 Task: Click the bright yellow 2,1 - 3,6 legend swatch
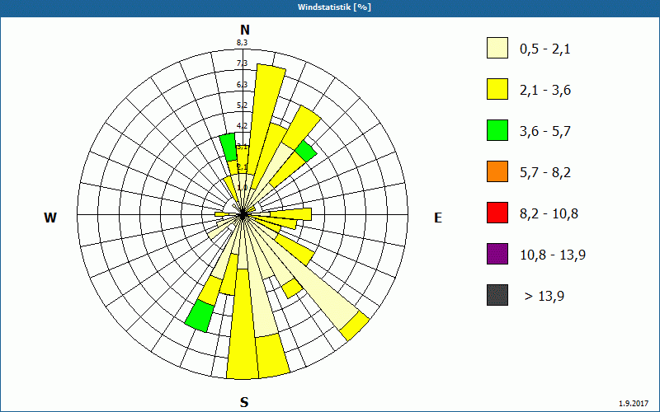[x=497, y=89]
